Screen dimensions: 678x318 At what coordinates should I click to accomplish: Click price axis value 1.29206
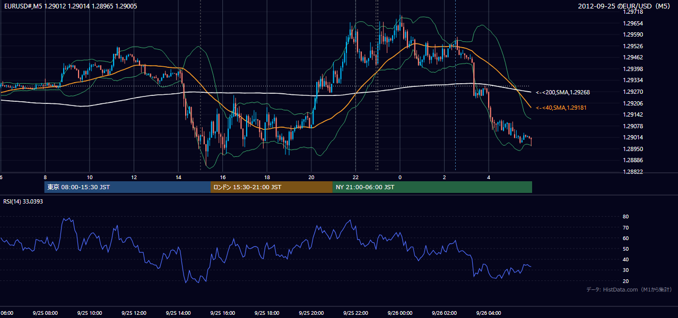[x=633, y=103]
